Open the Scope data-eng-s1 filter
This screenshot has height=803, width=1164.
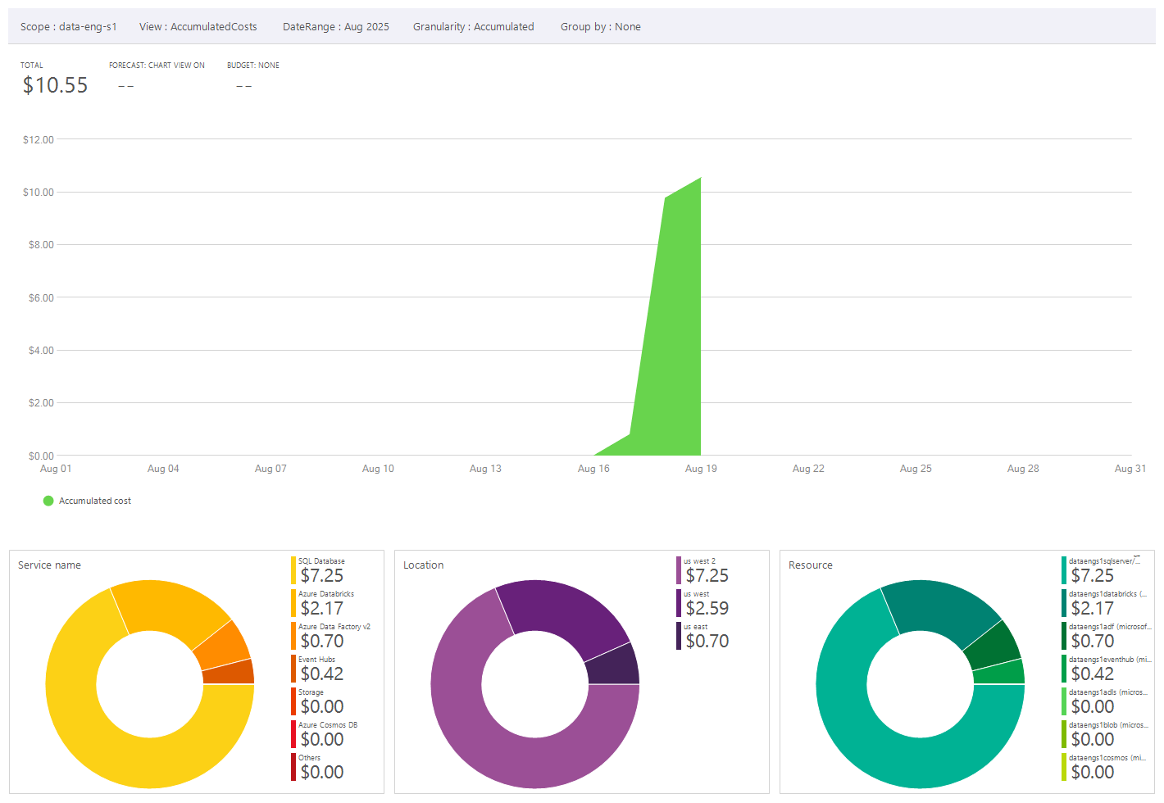[x=69, y=27]
